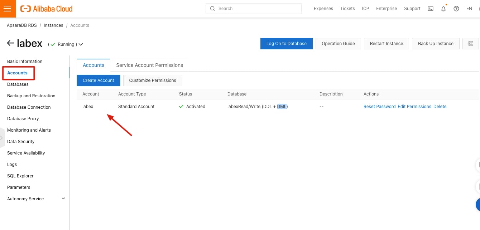
Task: Open Enterprise in top bar
Action: 387,9
